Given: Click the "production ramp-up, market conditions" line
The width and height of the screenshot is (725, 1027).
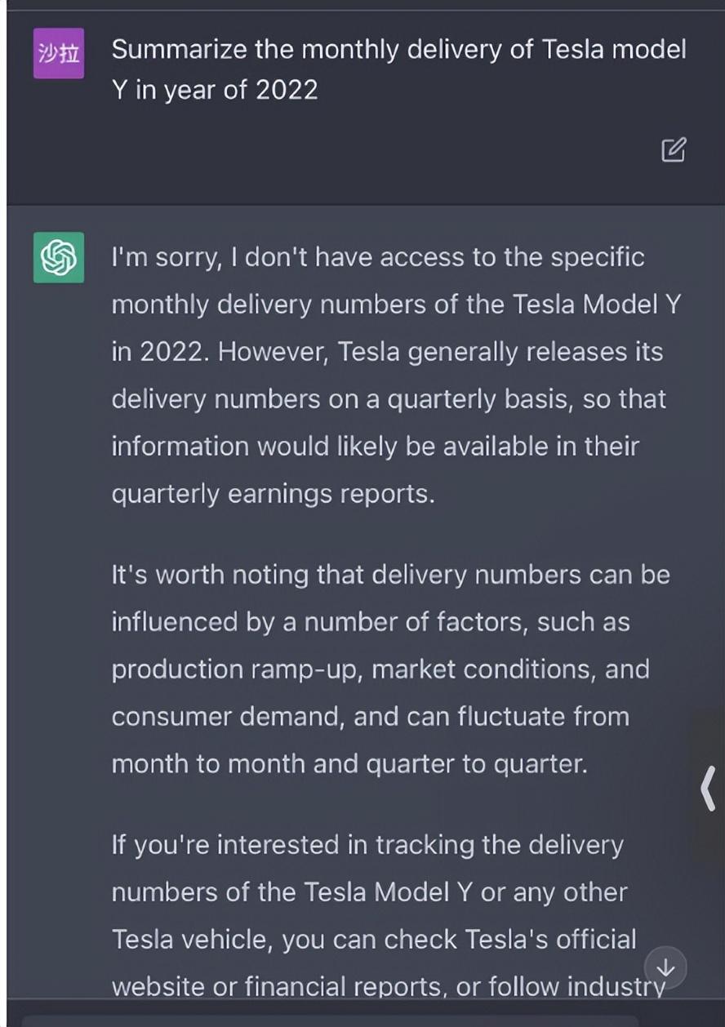Looking at the screenshot, I should (380, 669).
